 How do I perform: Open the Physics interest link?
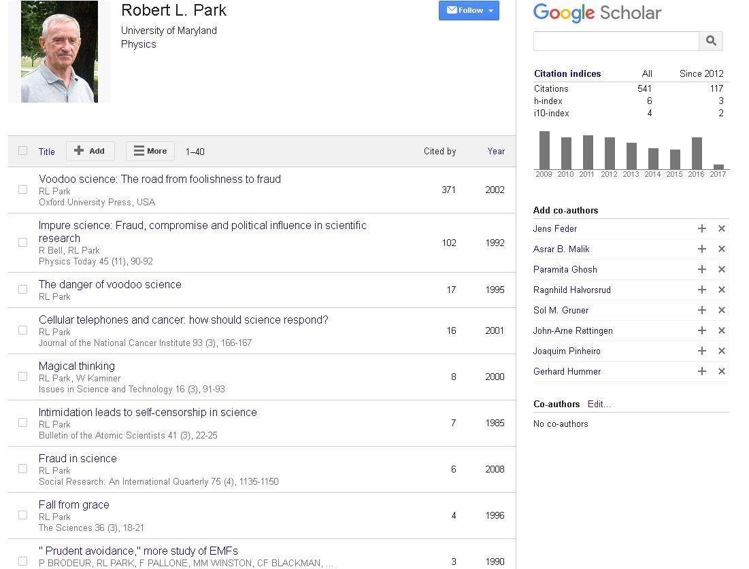139,44
